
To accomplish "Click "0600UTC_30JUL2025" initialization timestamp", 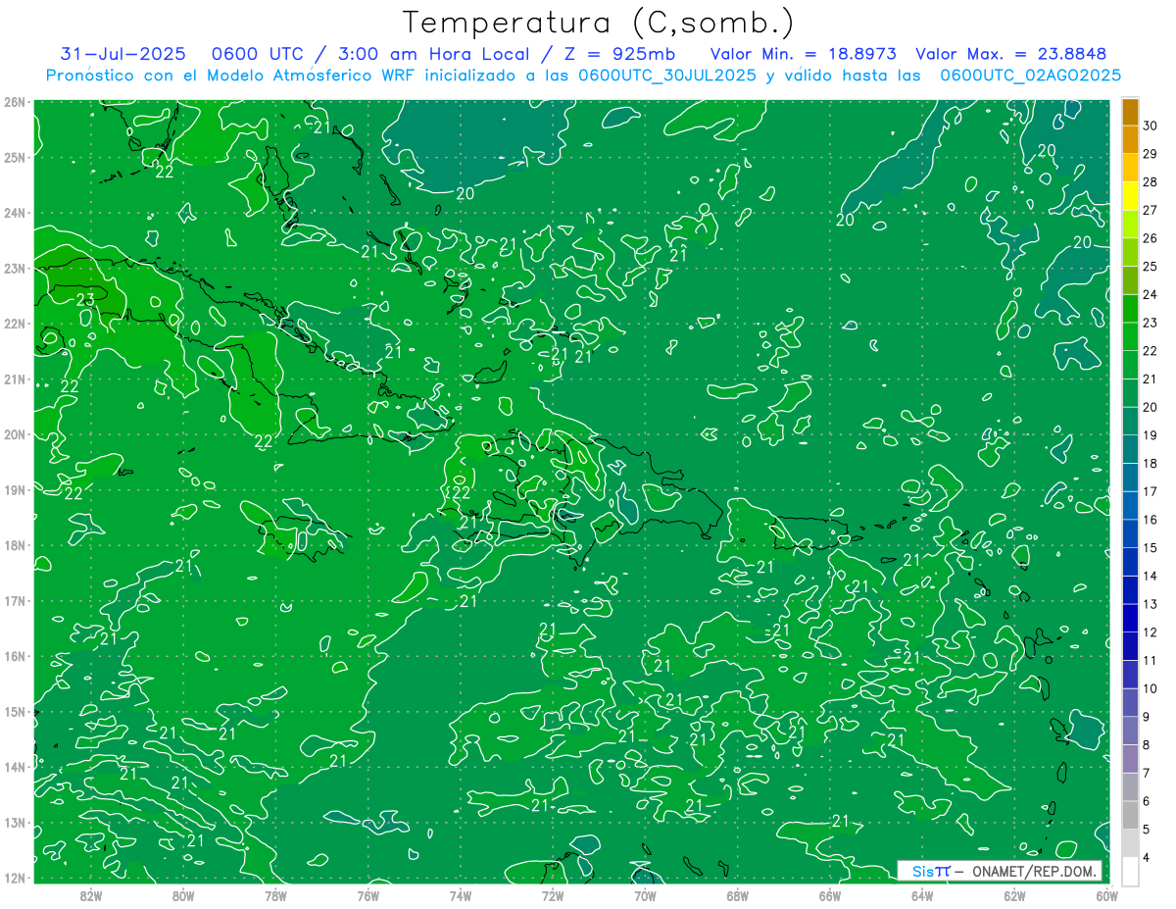I will point(667,76).
